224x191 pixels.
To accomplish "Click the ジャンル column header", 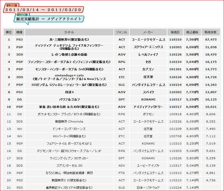I will tap(121, 32).
